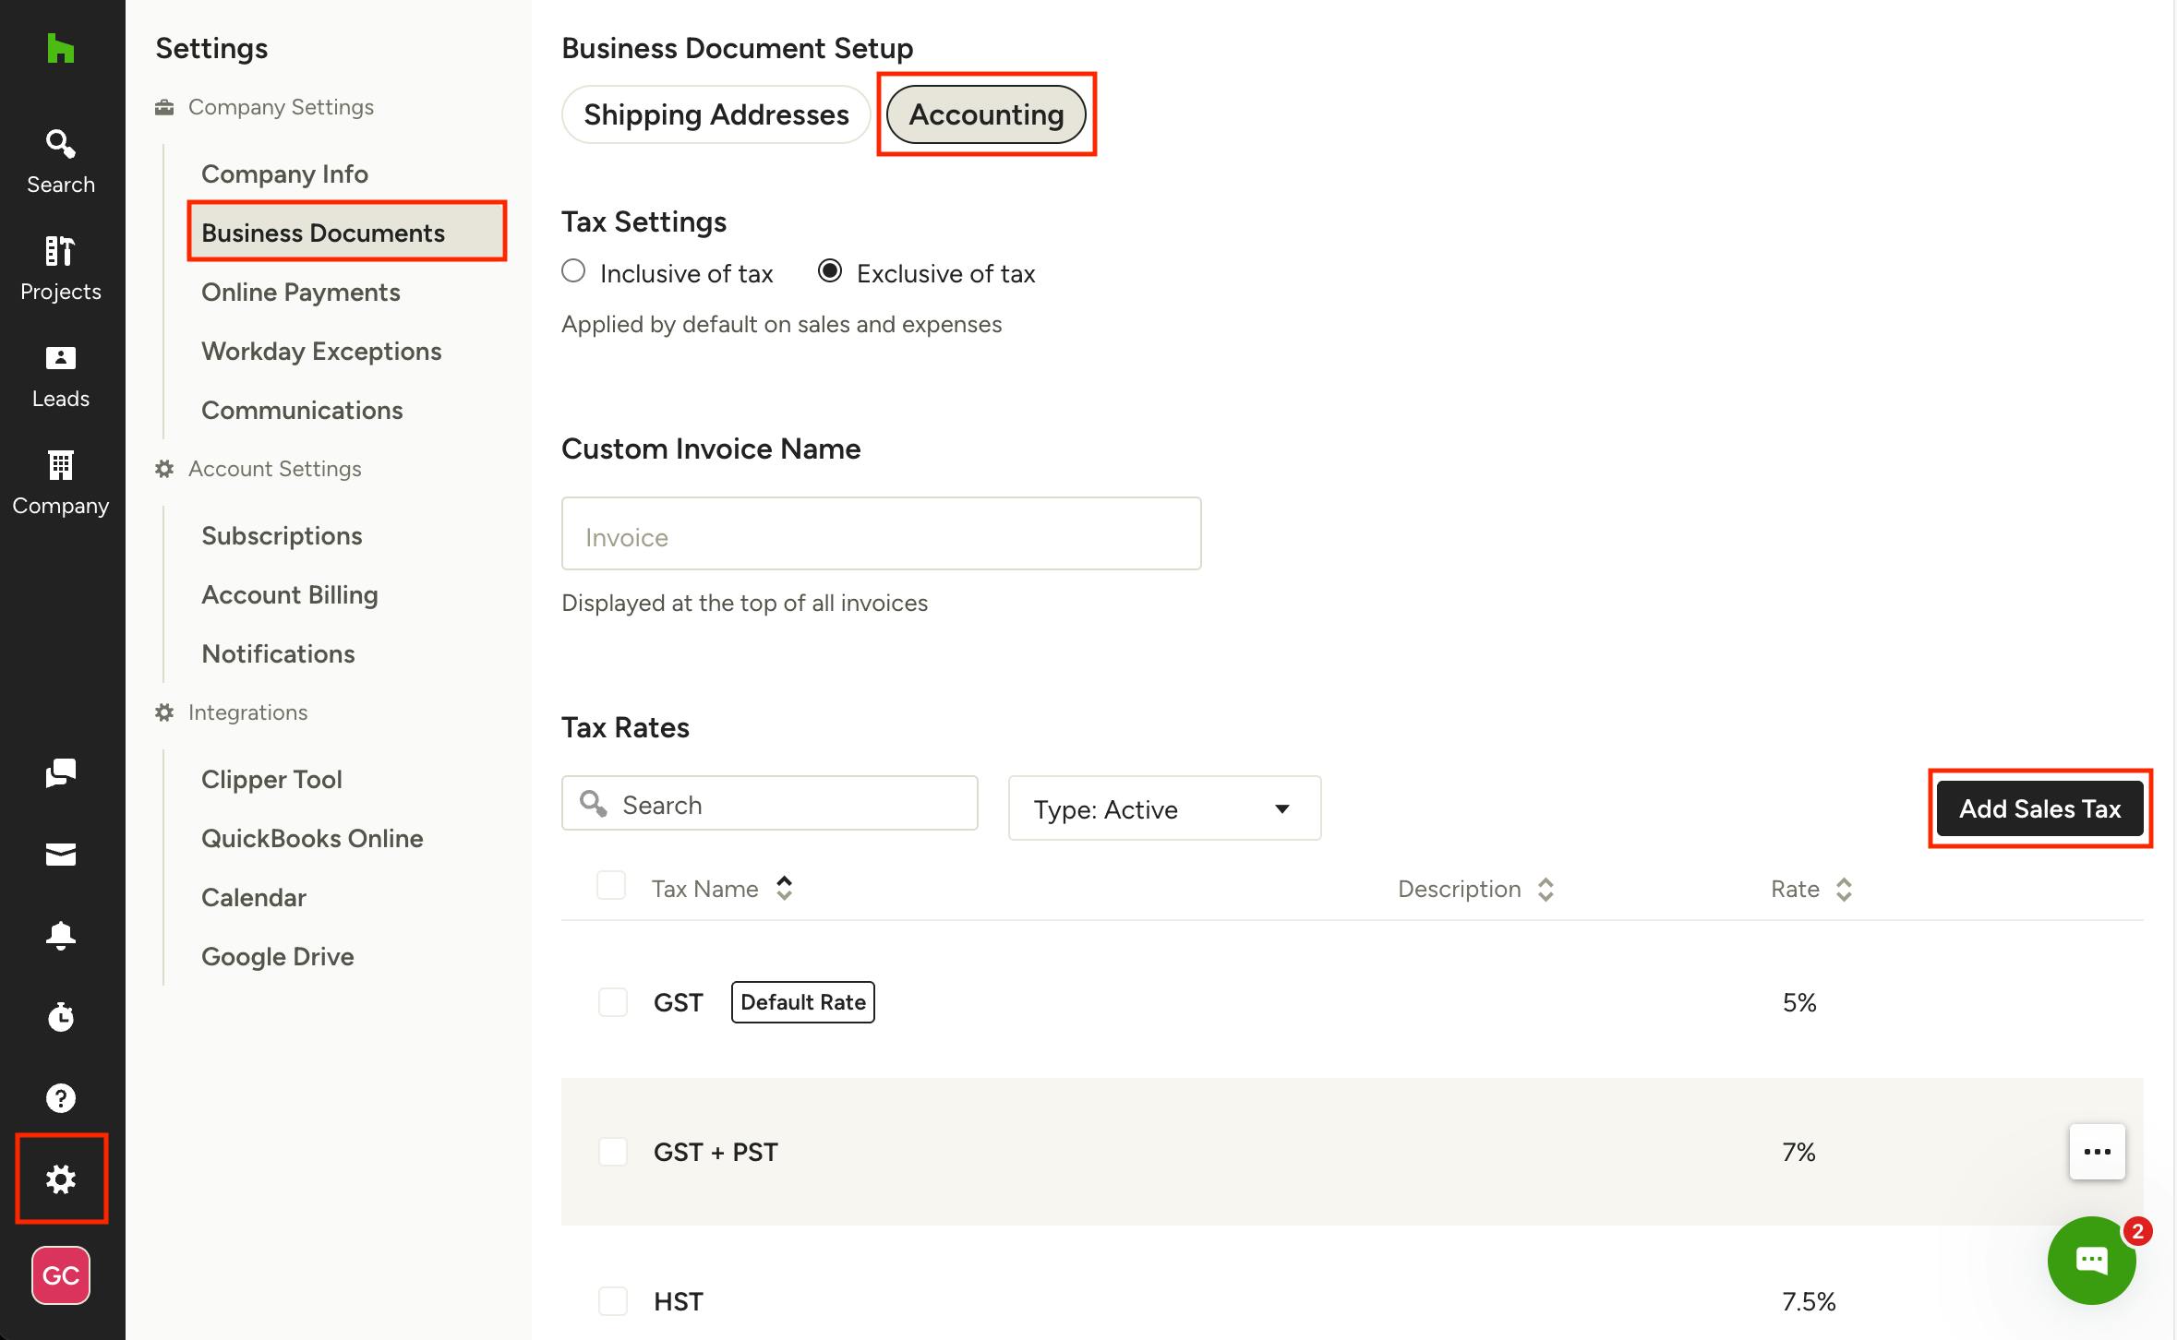Open Projects from the sidebar

point(60,268)
